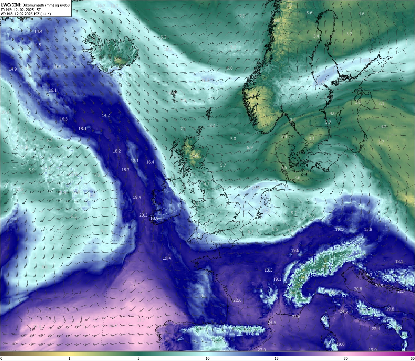Select the 6.0 value on the map

pyautogui.click(x=230, y=68)
